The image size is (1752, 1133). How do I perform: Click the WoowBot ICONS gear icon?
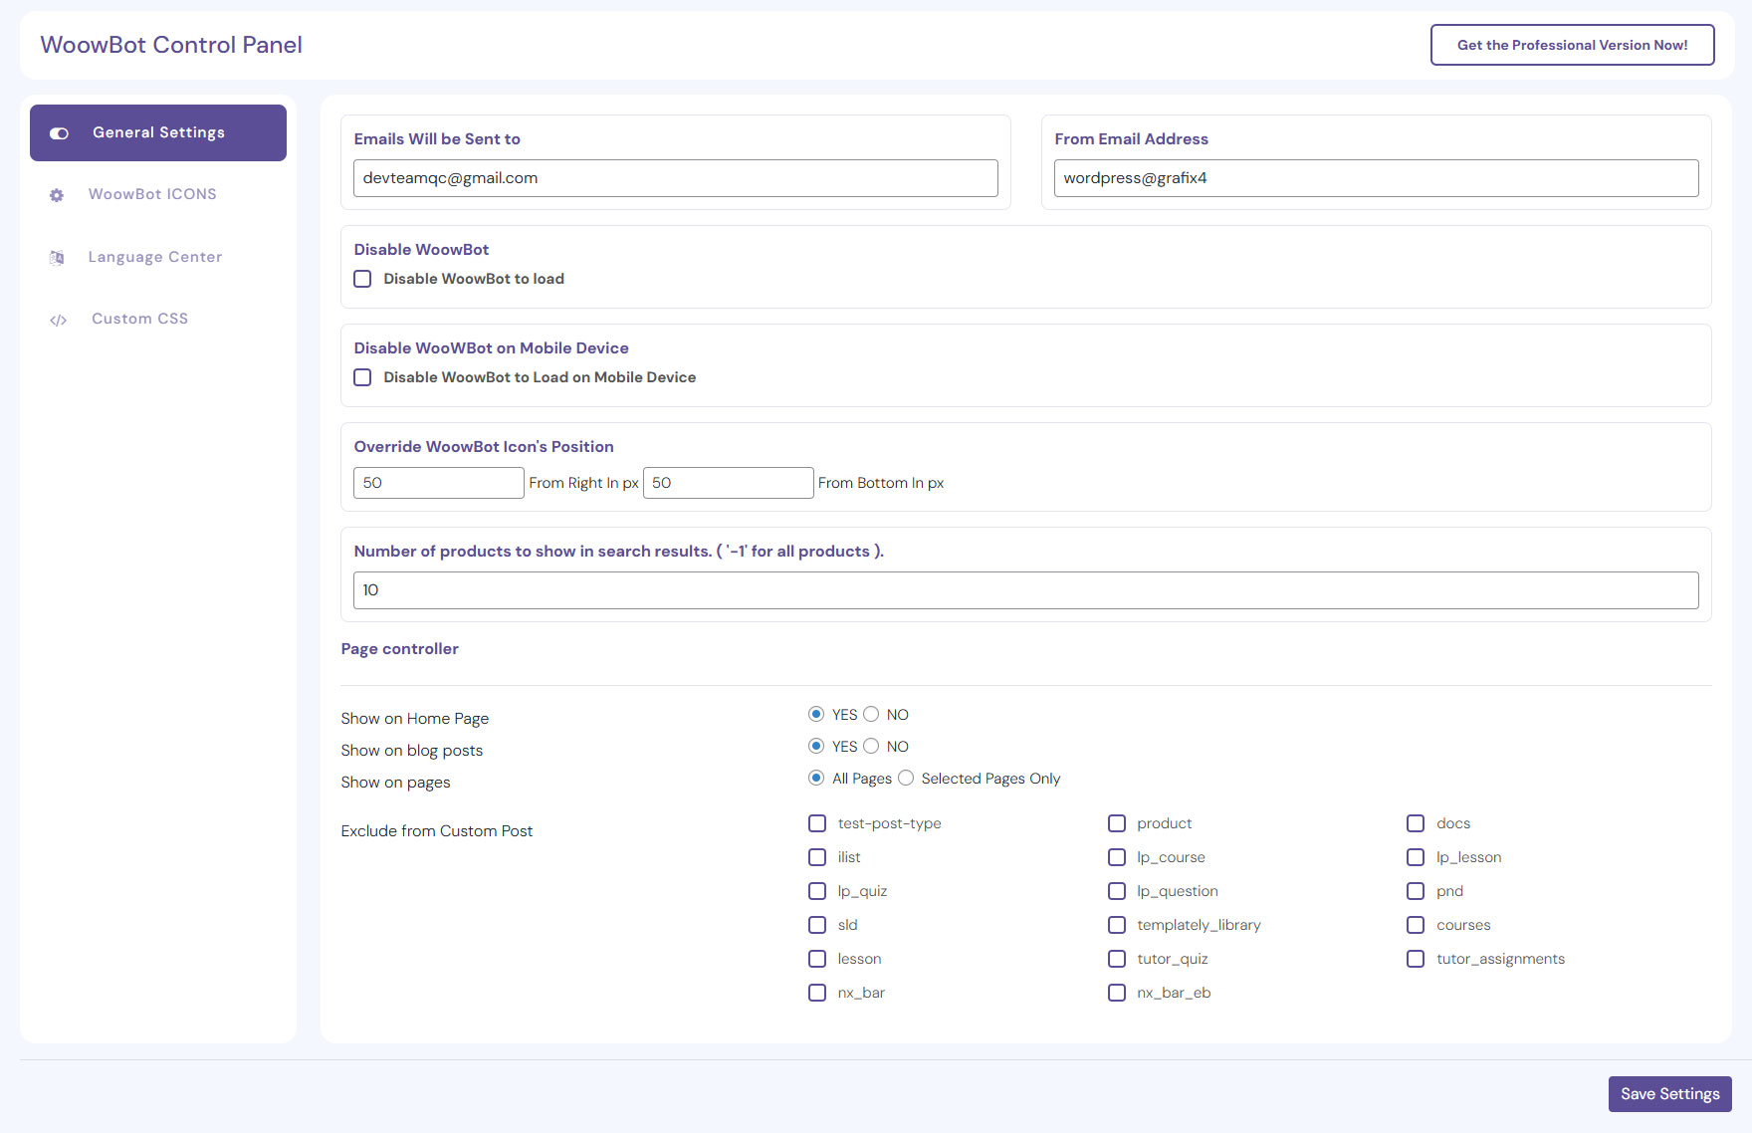(57, 195)
